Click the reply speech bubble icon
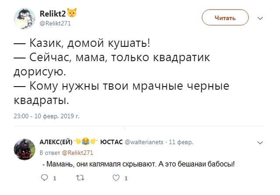This screenshot has width=280, height=195. tap(44, 178)
